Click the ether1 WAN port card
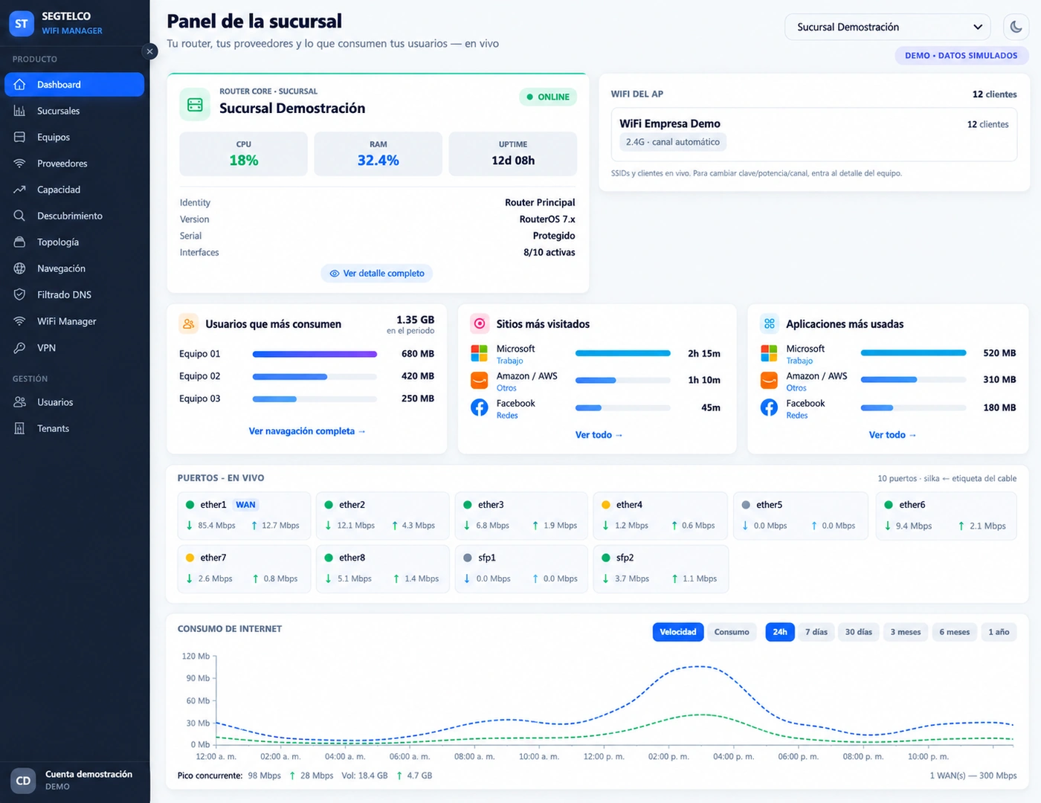This screenshot has height=803, width=1041. tap(244, 515)
